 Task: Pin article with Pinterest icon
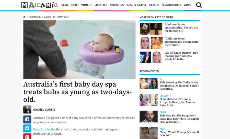point(27,136)
